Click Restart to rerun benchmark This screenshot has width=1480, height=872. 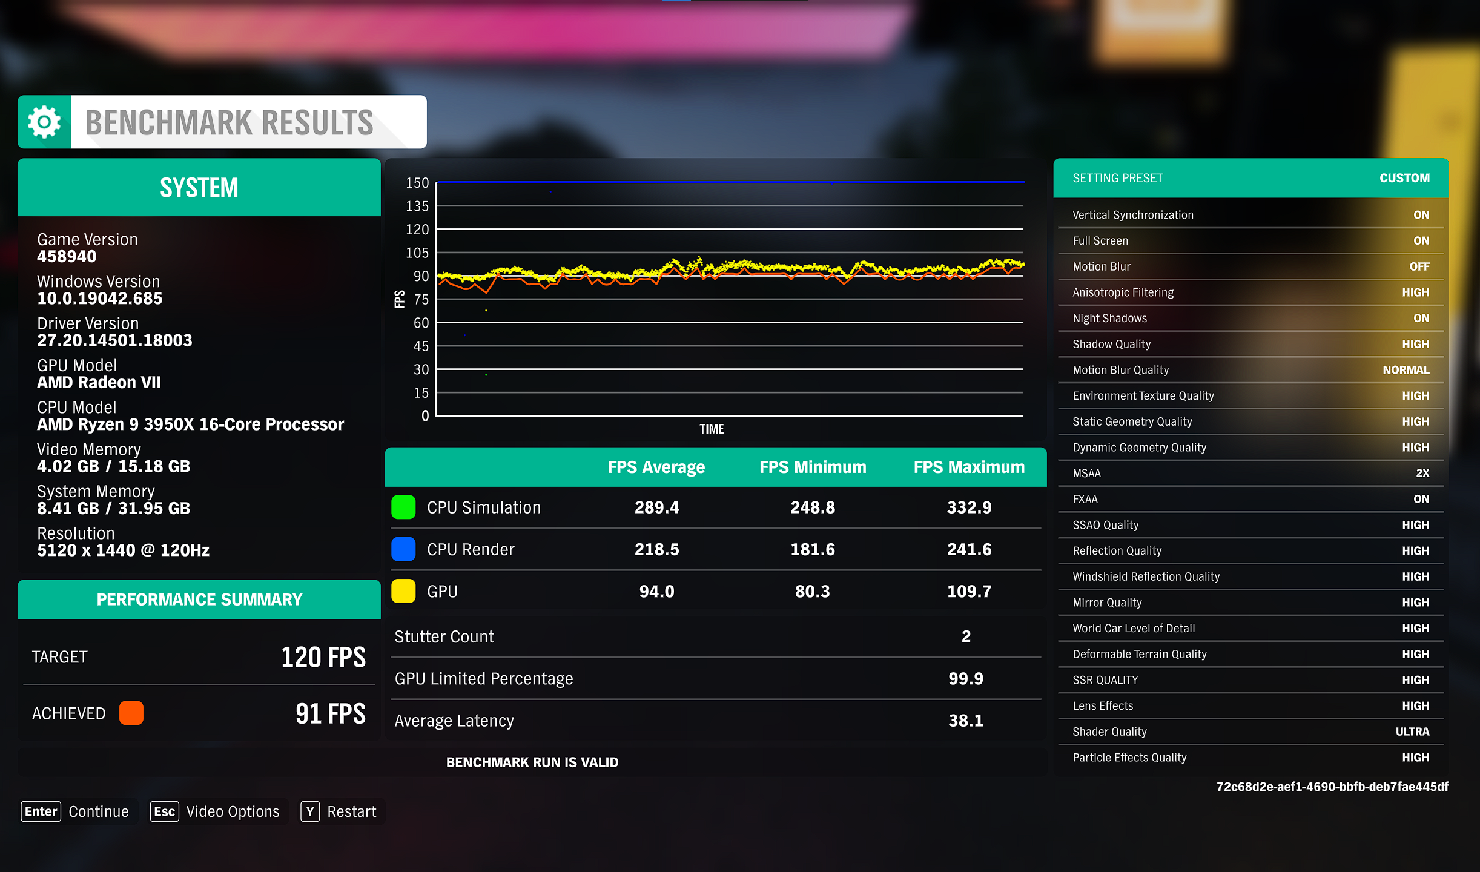[351, 811]
